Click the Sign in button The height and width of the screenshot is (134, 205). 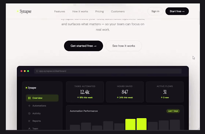point(155,11)
